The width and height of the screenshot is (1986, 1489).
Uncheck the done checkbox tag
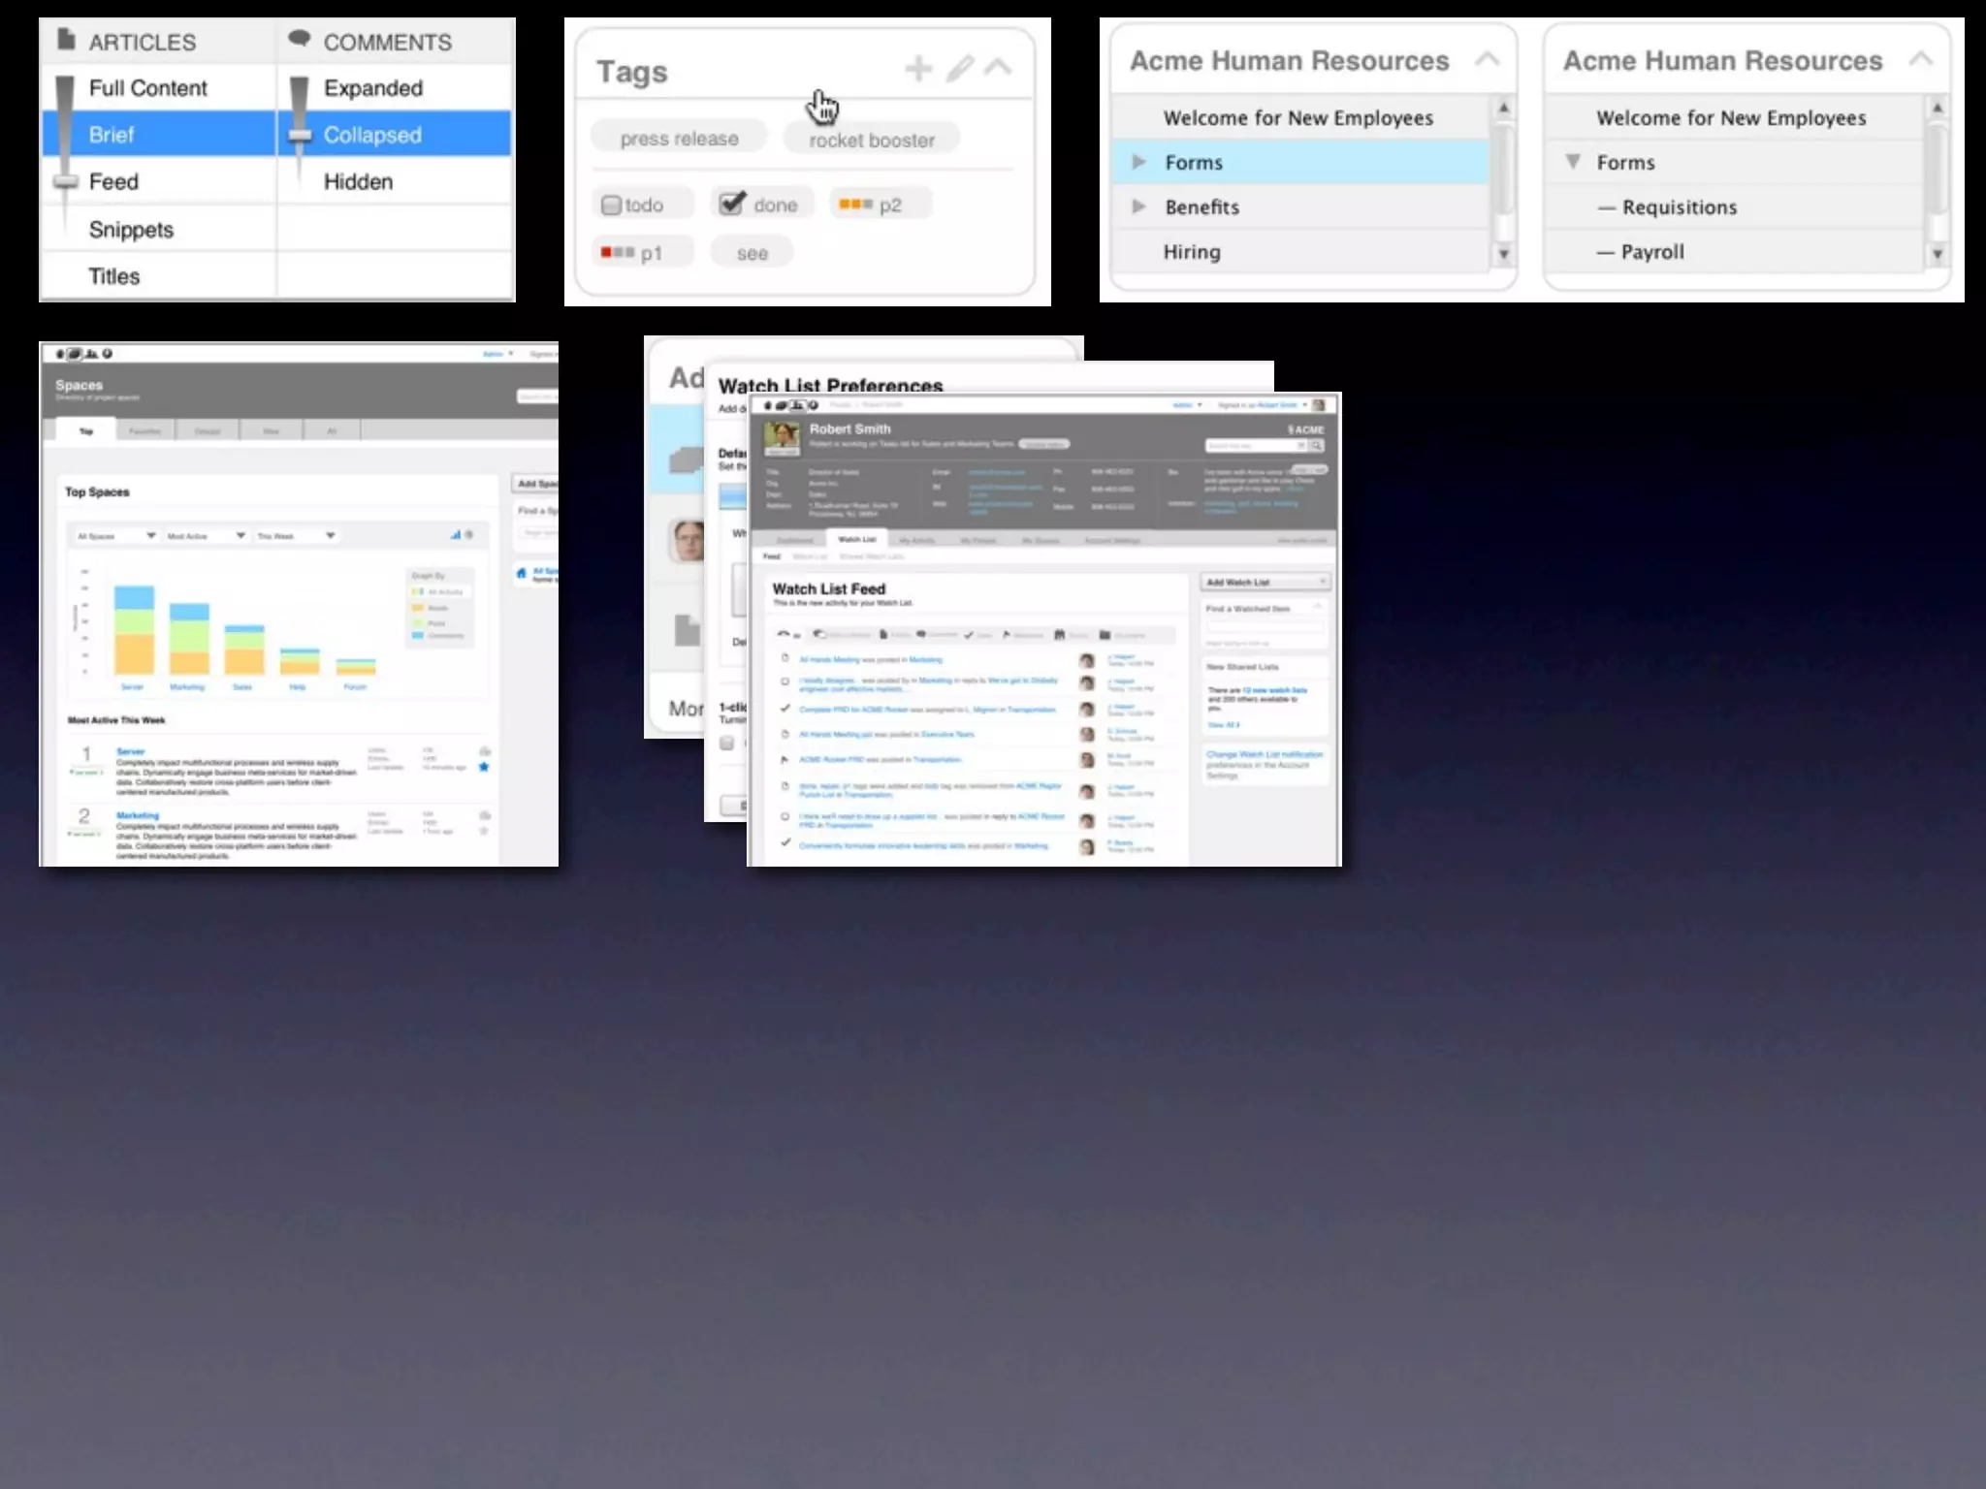click(732, 204)
